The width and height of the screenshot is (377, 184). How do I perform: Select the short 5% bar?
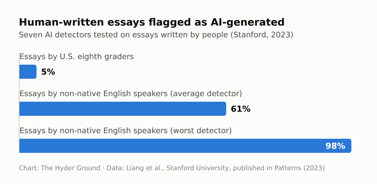point(28,72)
